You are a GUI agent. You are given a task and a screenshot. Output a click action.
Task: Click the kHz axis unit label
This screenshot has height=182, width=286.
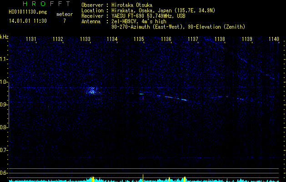click(4, 37)
